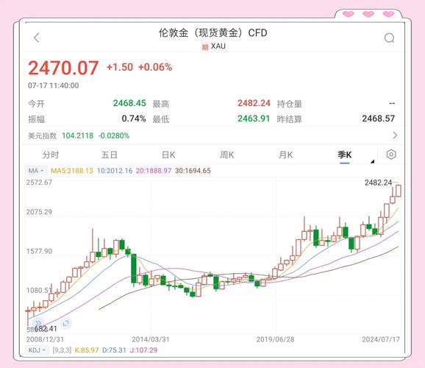Image resolution: width=425 pixels, height=368 pixels.
Task: Tap the MA5:2188.13 label
Action: click(x=72, y=171)
